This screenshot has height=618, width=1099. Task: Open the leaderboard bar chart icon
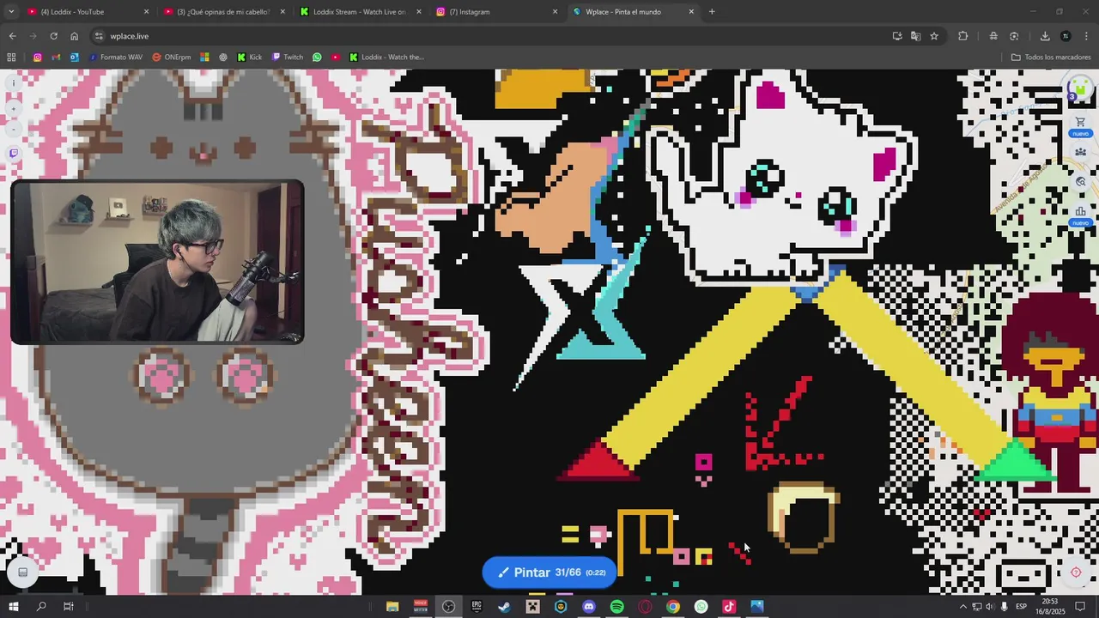coord(1080,211)
